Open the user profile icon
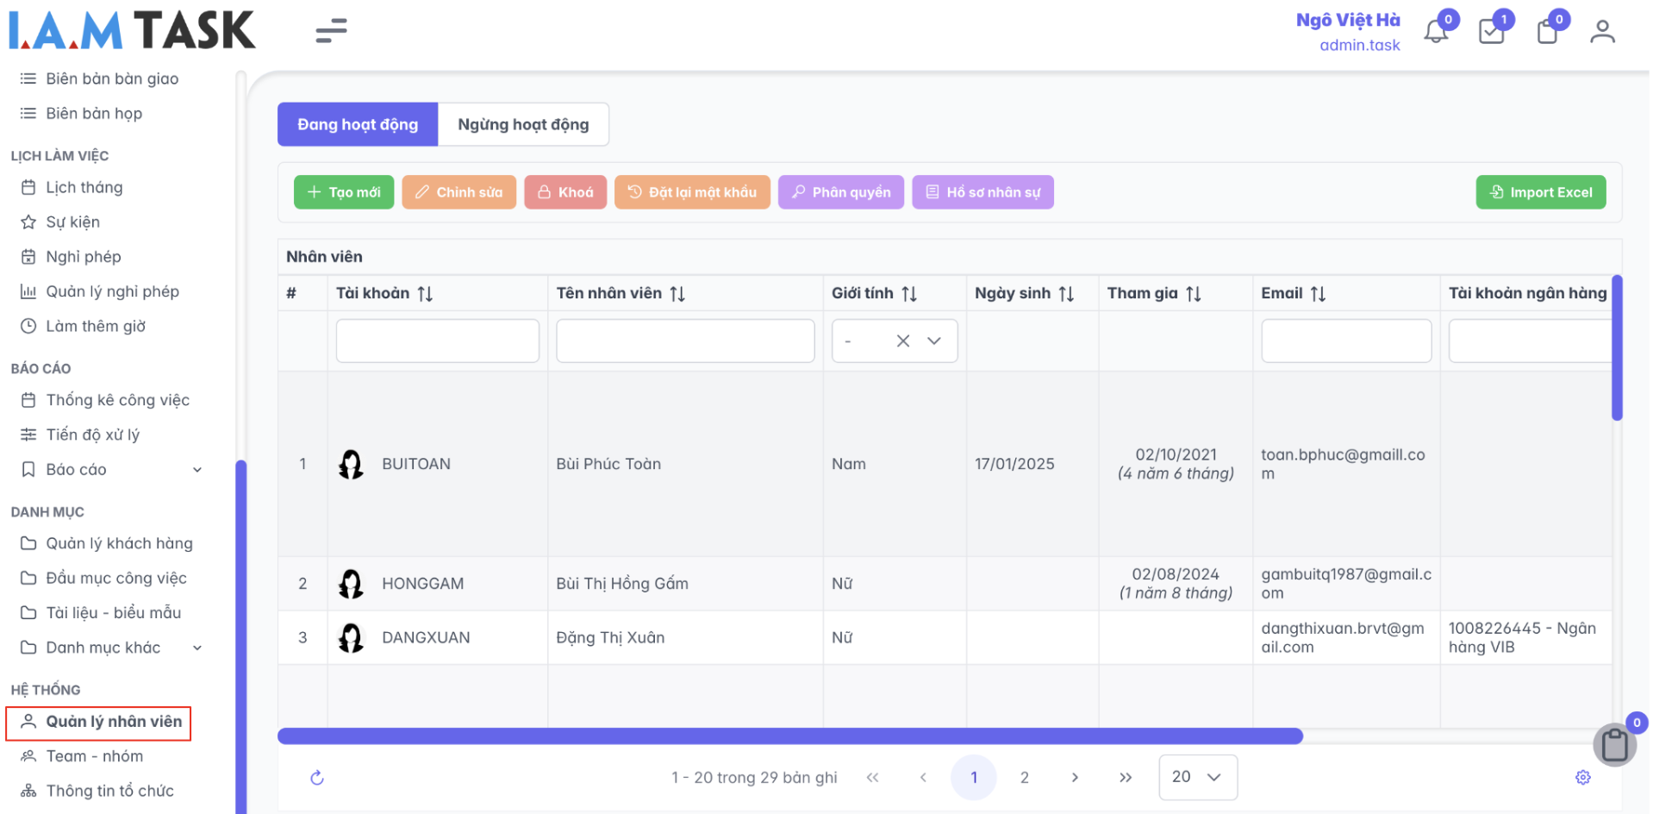Image resolution: width=1653 pixels, height=814 pixels. tap(1602, 32)
